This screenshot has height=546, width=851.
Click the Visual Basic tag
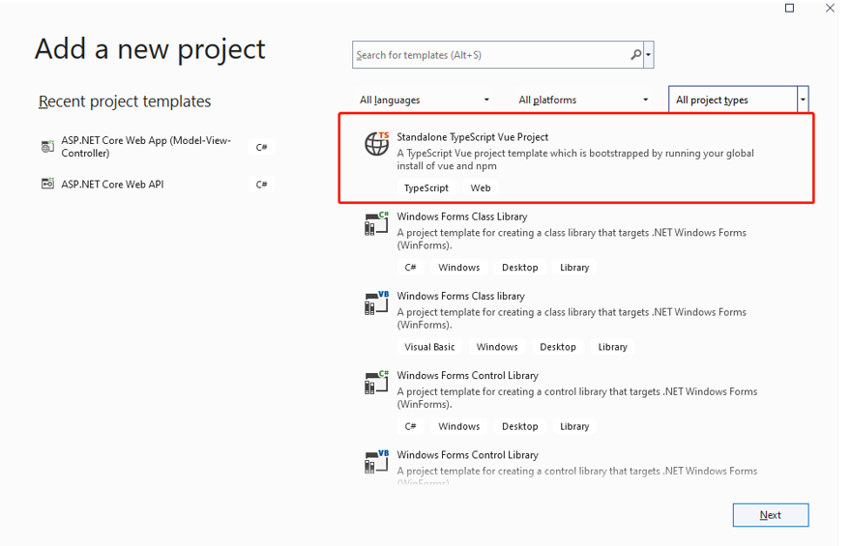click(x=429, y=347)
